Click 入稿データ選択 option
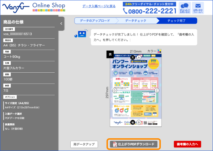 coord(15,116)
